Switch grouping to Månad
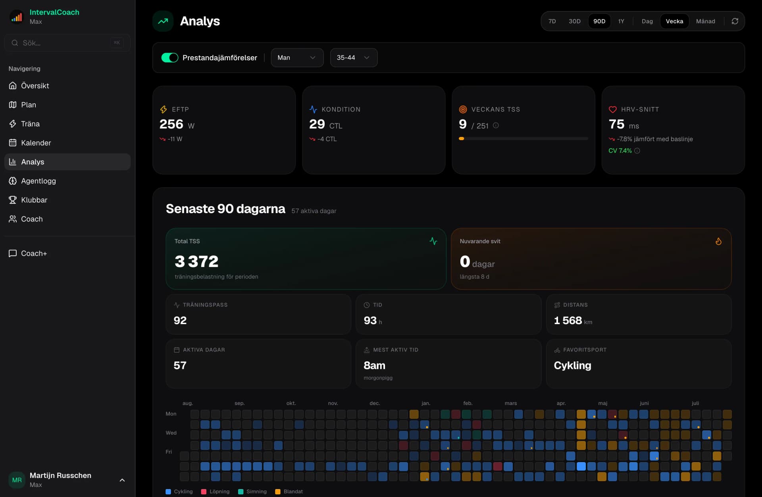The width and height of the screenshot is (762, 497). [x=705, y=21]
